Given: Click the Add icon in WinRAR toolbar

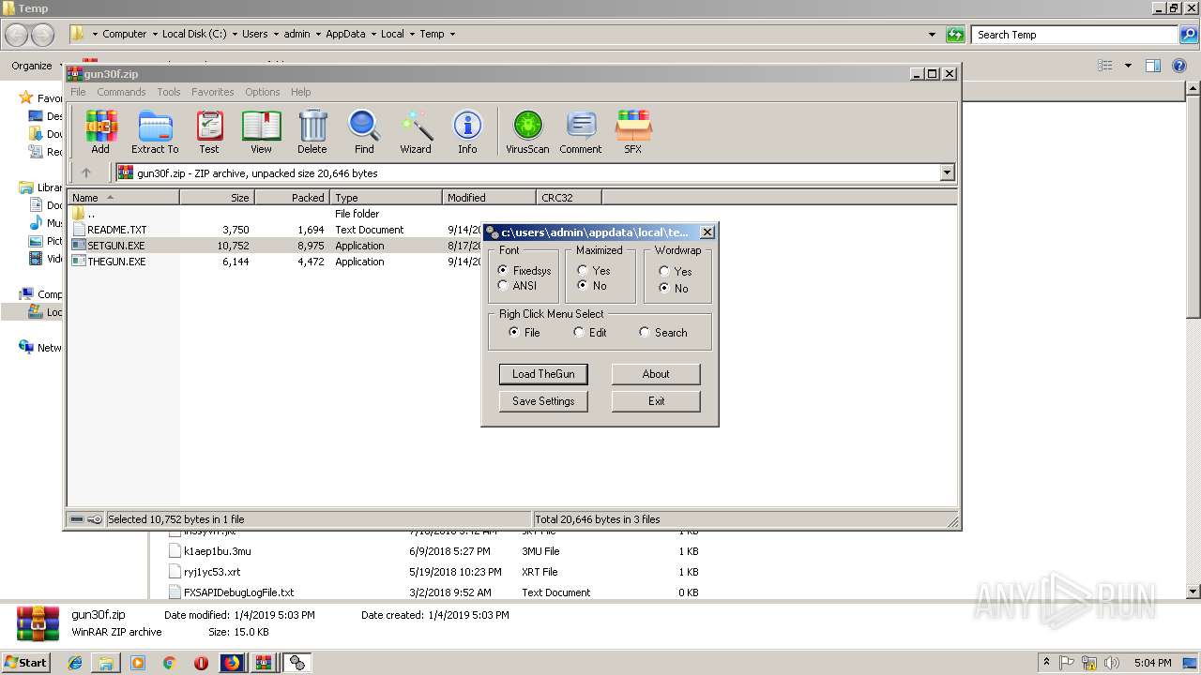Looking at the screenshot, I should 100,131.
